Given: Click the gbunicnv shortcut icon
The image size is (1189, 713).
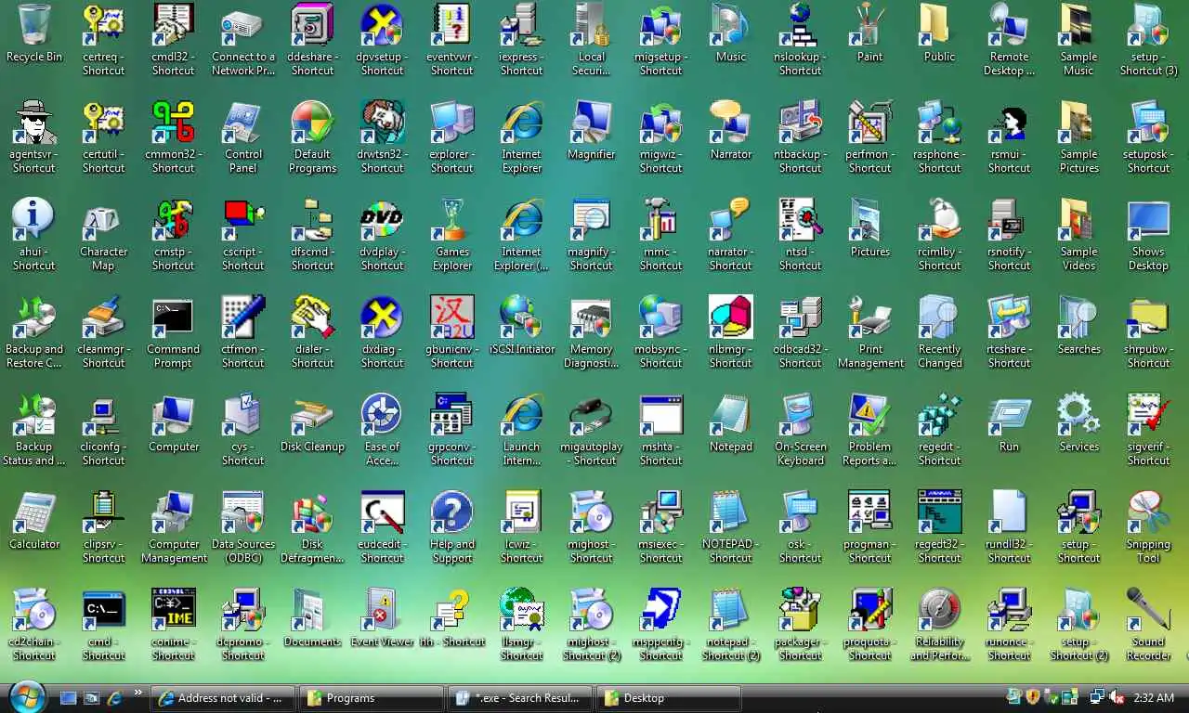Looking at the screenshot, I should 451,333.
